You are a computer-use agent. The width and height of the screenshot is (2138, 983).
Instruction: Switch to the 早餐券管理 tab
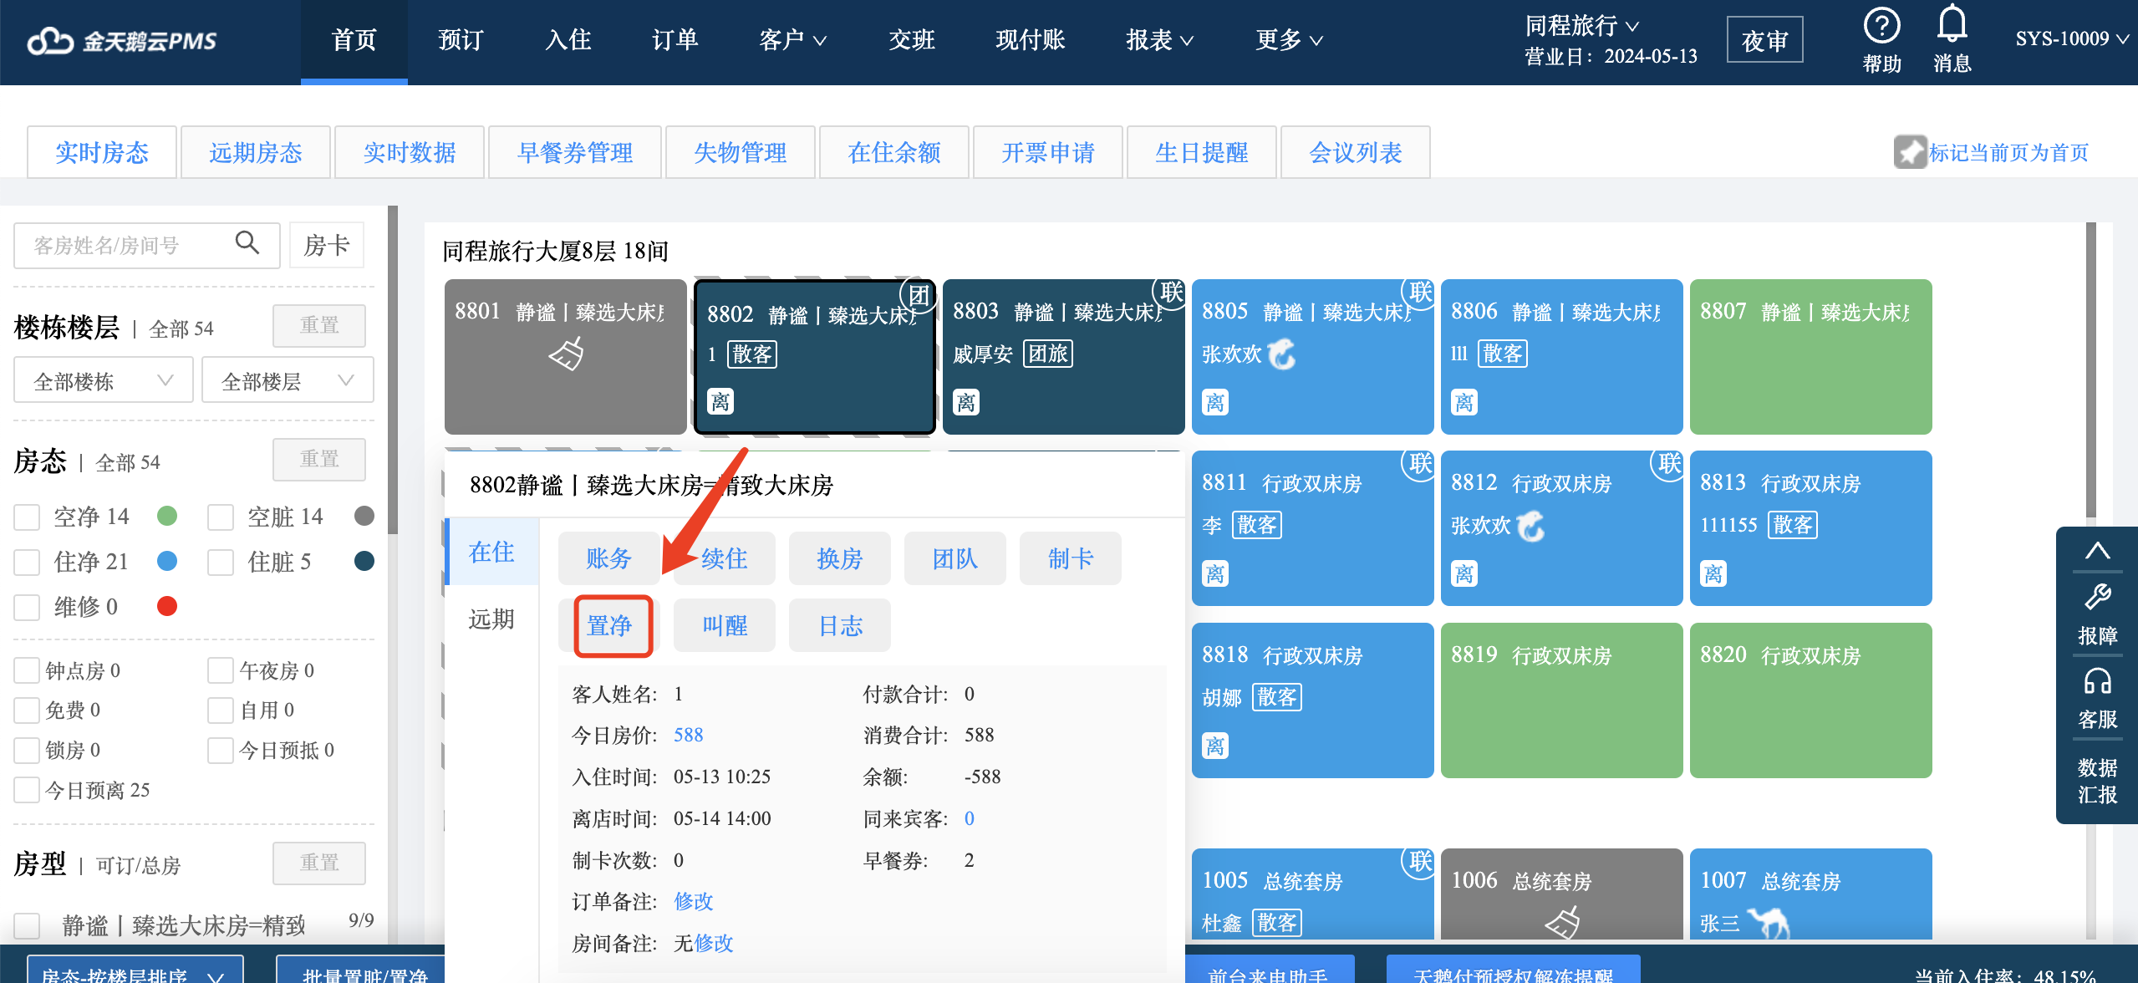575,152
